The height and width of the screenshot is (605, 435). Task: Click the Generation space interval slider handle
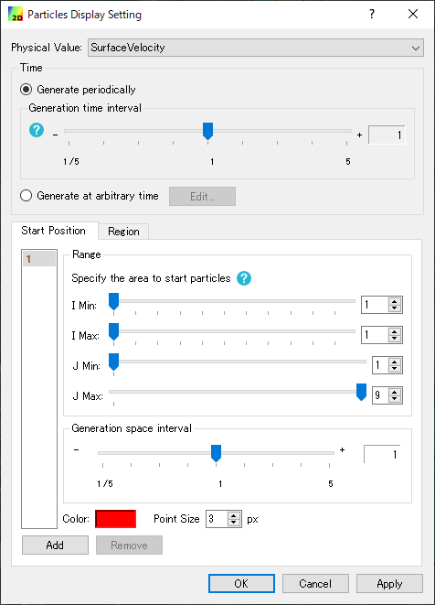click(217, 453)
